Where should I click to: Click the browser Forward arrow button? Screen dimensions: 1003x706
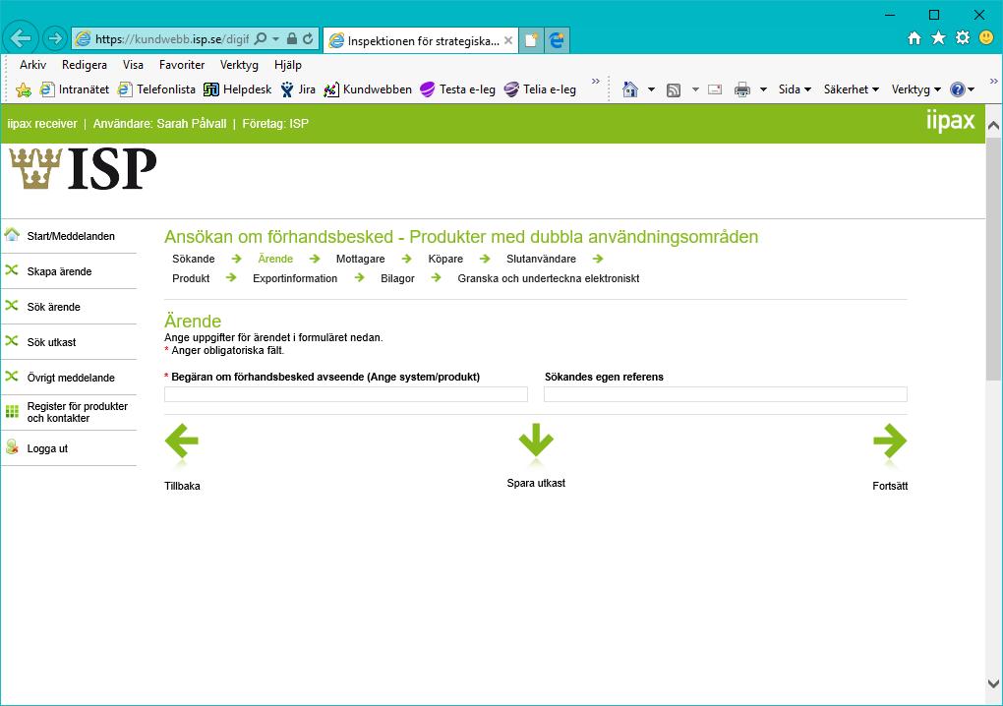click(x=55, y=39)
